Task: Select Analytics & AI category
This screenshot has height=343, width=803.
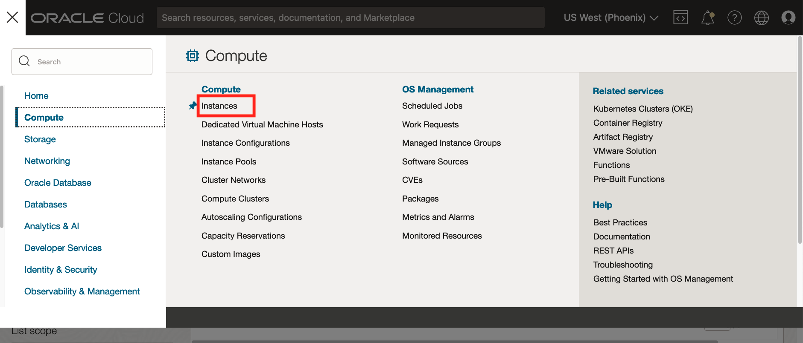Action: pos(52,226)
